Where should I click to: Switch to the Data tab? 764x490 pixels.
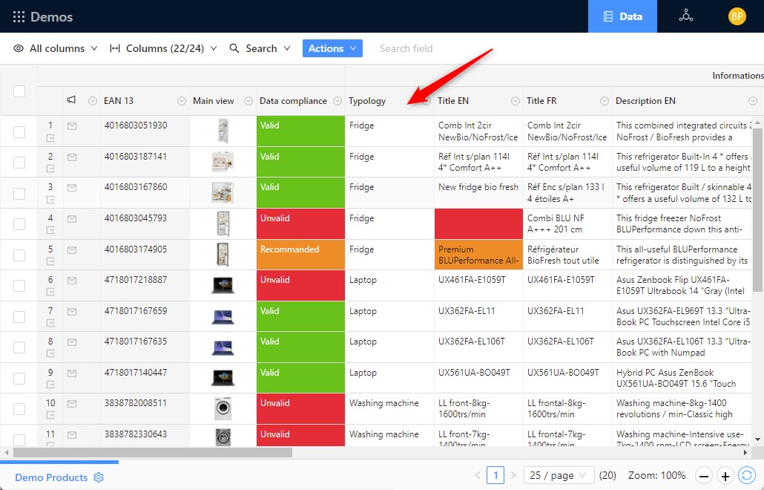click(622, 16)
